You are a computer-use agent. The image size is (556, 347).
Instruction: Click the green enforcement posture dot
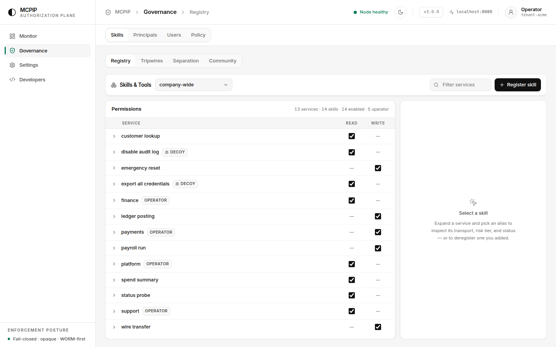[9, 339]
